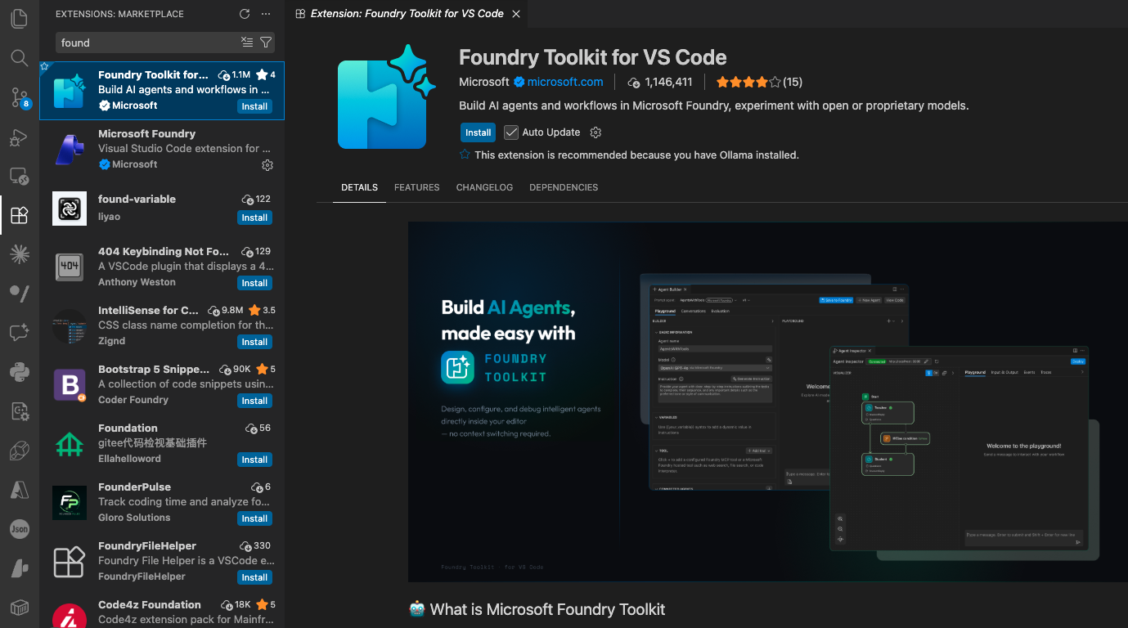Open the Azure icon in activity bar
The image size is (1128, 628).
click(x=19, y=491)
